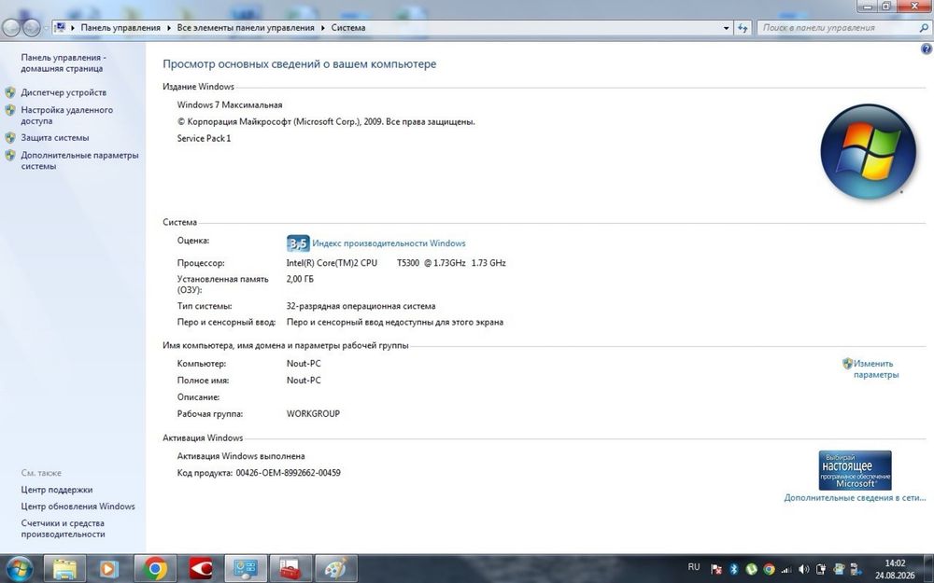Open the help question mark icon
The width and height of the screenshot is (934, 583).
927,49
